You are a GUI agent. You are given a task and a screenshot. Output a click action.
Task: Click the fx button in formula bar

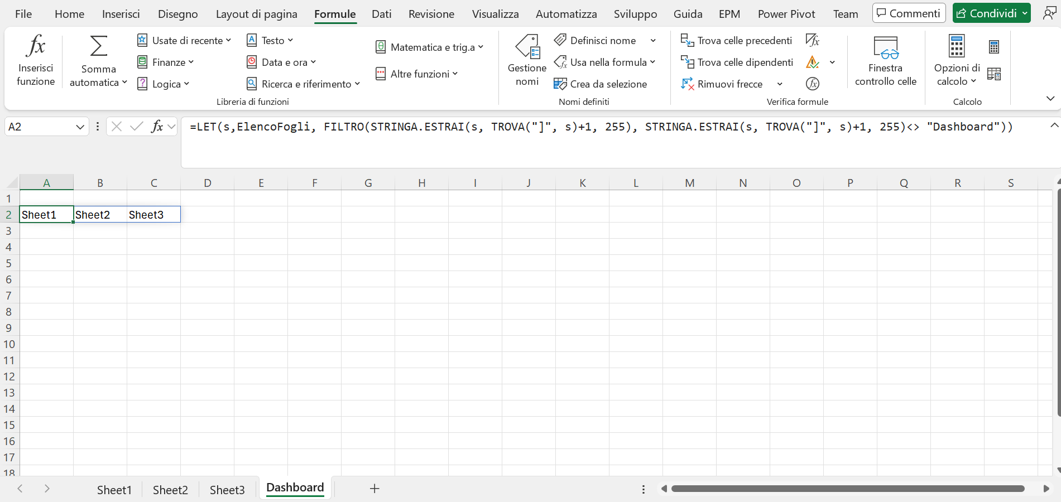tap(157, 127)
